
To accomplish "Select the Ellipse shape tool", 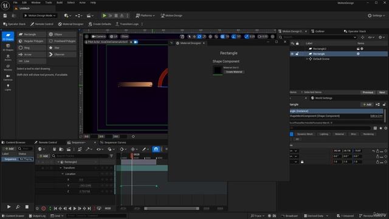I will 62,34.
